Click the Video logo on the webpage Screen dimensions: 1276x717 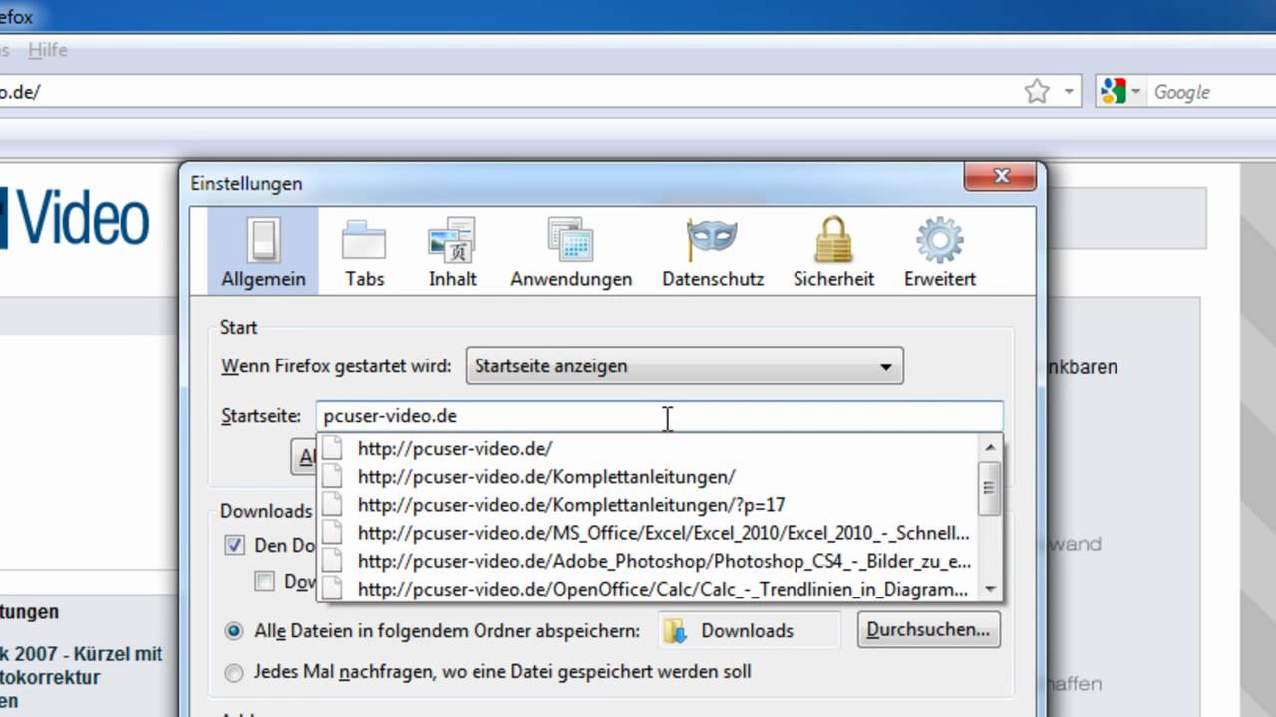(x=75, y=219)
